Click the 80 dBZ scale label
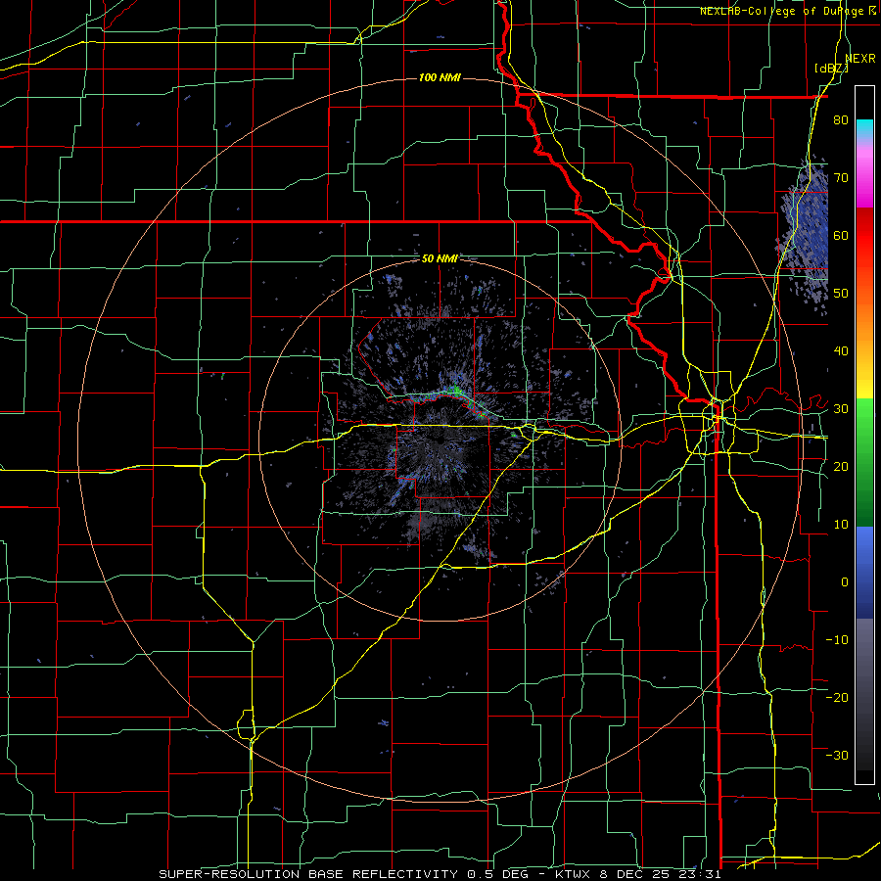 (841, 120)
